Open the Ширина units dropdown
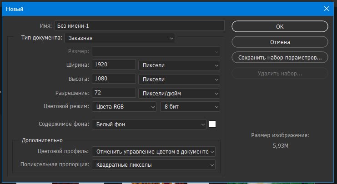Screen dimensions: 337x184 [x=179, y=65]
